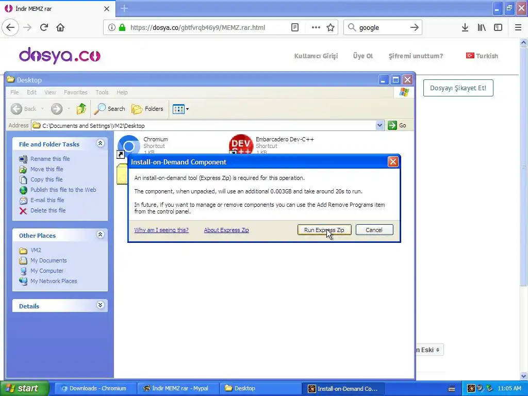The height and width of the screenshot is (396, 528).
Task: Open Explorer Search pane
Action: click(x=109, y=109)
